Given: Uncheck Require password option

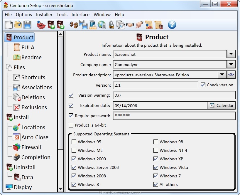Looking at the screenshot, I should [71, 116].
